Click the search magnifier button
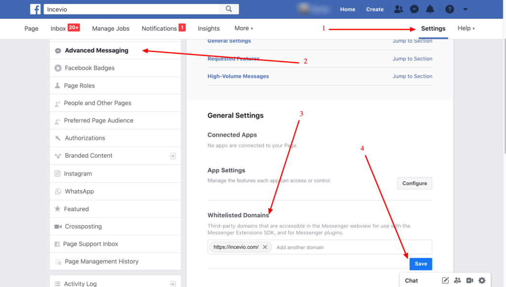This screenshot has height=287, width=506. point(229,9)
